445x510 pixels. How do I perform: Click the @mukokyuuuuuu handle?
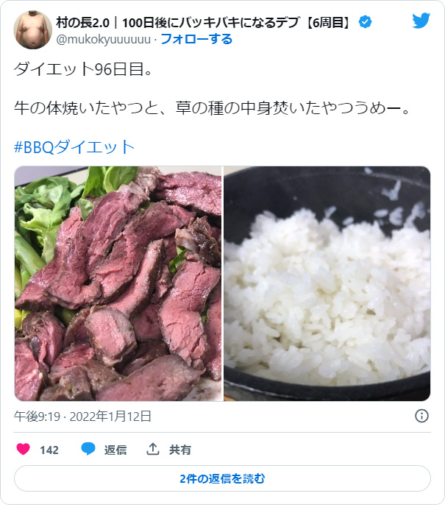(104, 39)
